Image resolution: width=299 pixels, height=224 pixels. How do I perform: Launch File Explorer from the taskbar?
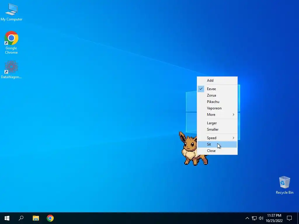point(36,218)
